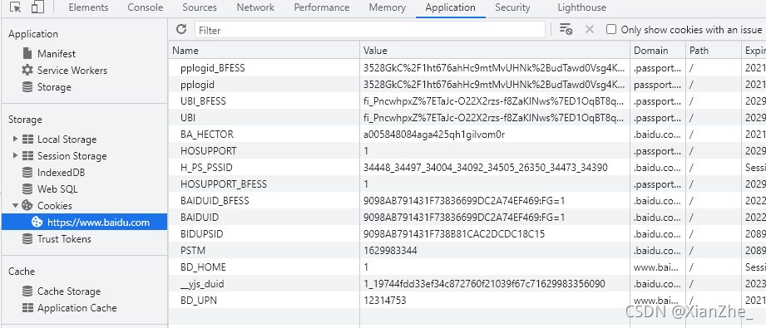Image resolution: width=766 pixels, height=328 pixels.
Task: Select the BD_UPN cookie row
Action: 467,300
